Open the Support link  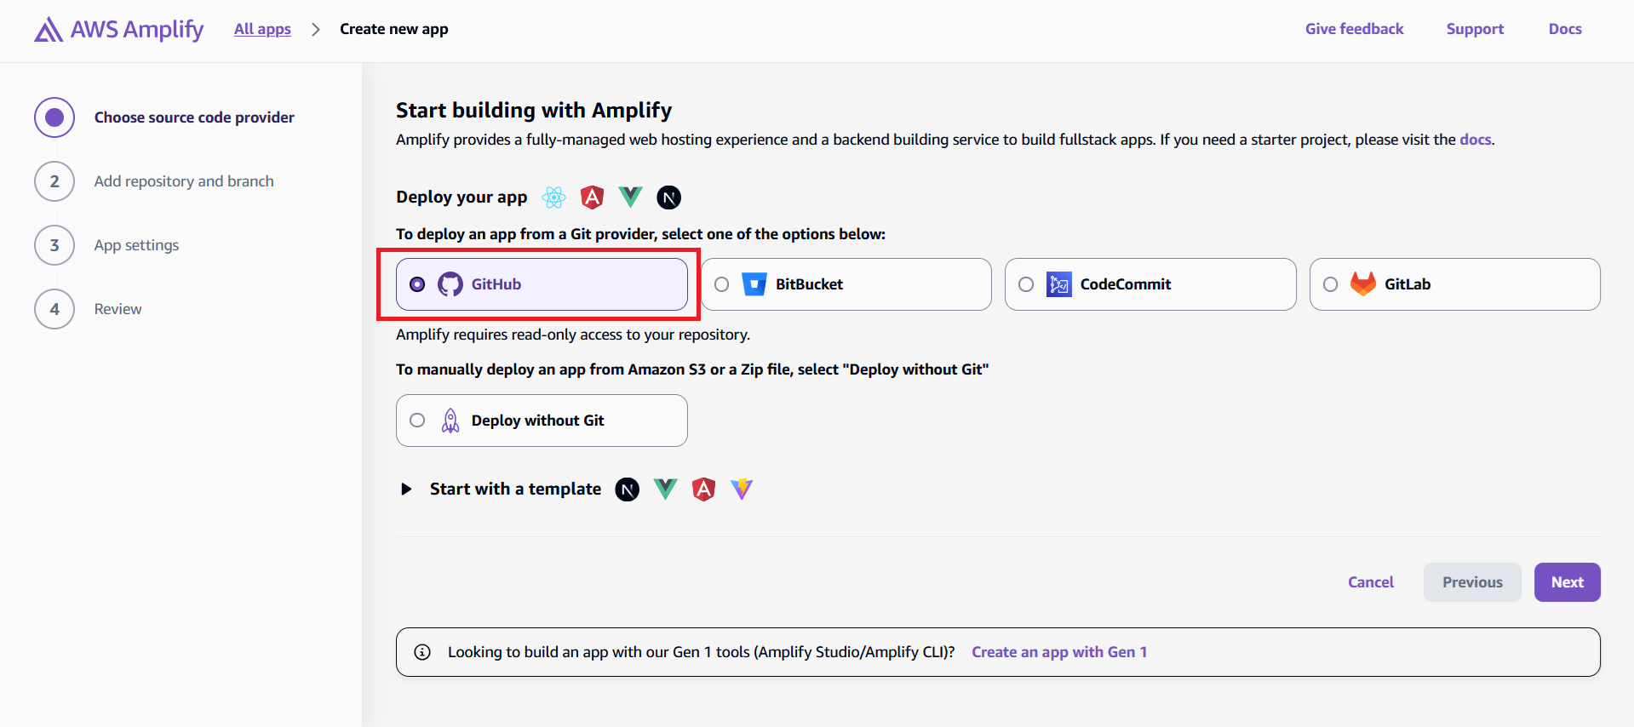tap(1475, 29)
